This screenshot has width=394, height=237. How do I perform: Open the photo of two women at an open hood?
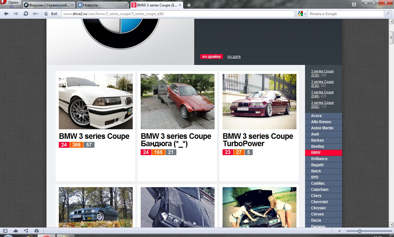coord(259,207)
